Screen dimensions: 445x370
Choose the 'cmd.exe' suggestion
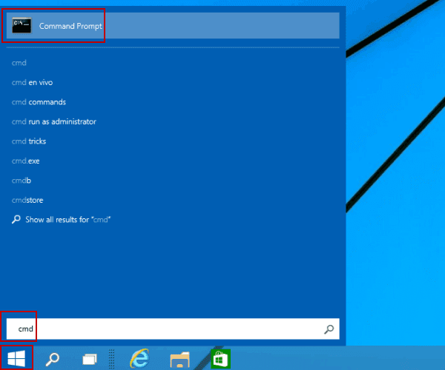(x=25, y=161)
